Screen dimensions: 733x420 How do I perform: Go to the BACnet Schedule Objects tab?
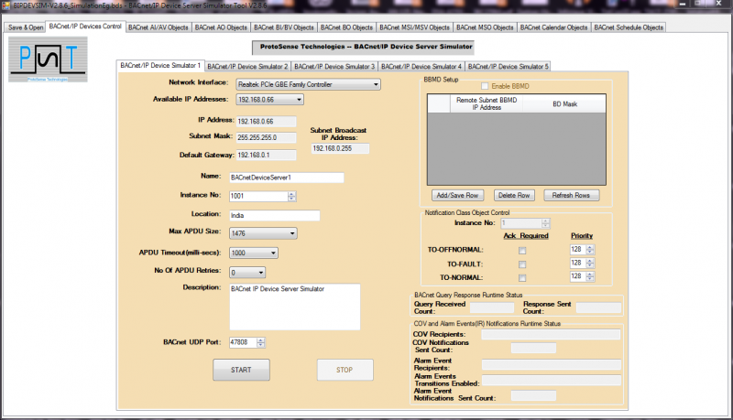(628, 27)
